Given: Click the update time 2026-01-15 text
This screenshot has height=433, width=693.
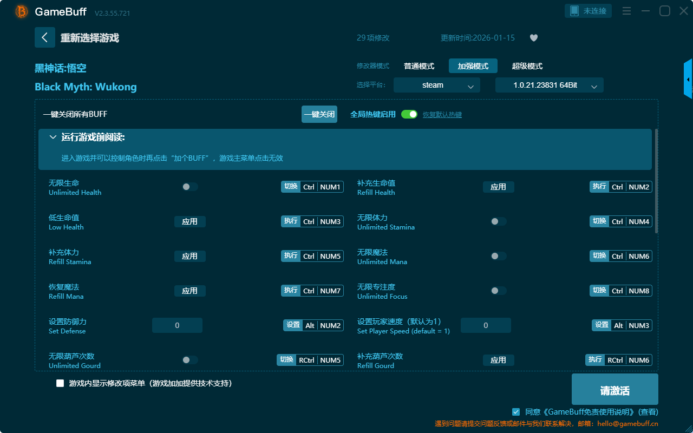Looking at the screenshot, I should [478, 38].
